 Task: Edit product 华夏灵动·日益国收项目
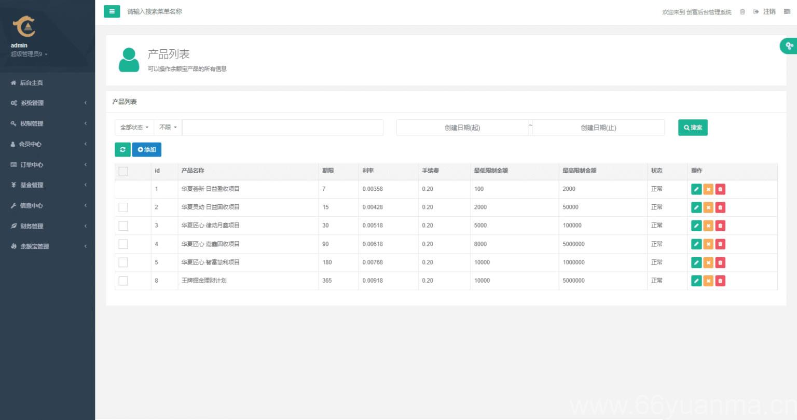pos(696,207)
